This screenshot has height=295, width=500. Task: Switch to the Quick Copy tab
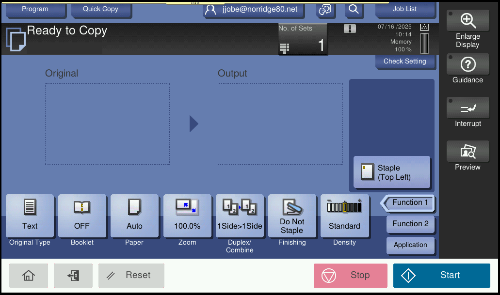click(x=101, y=8)
